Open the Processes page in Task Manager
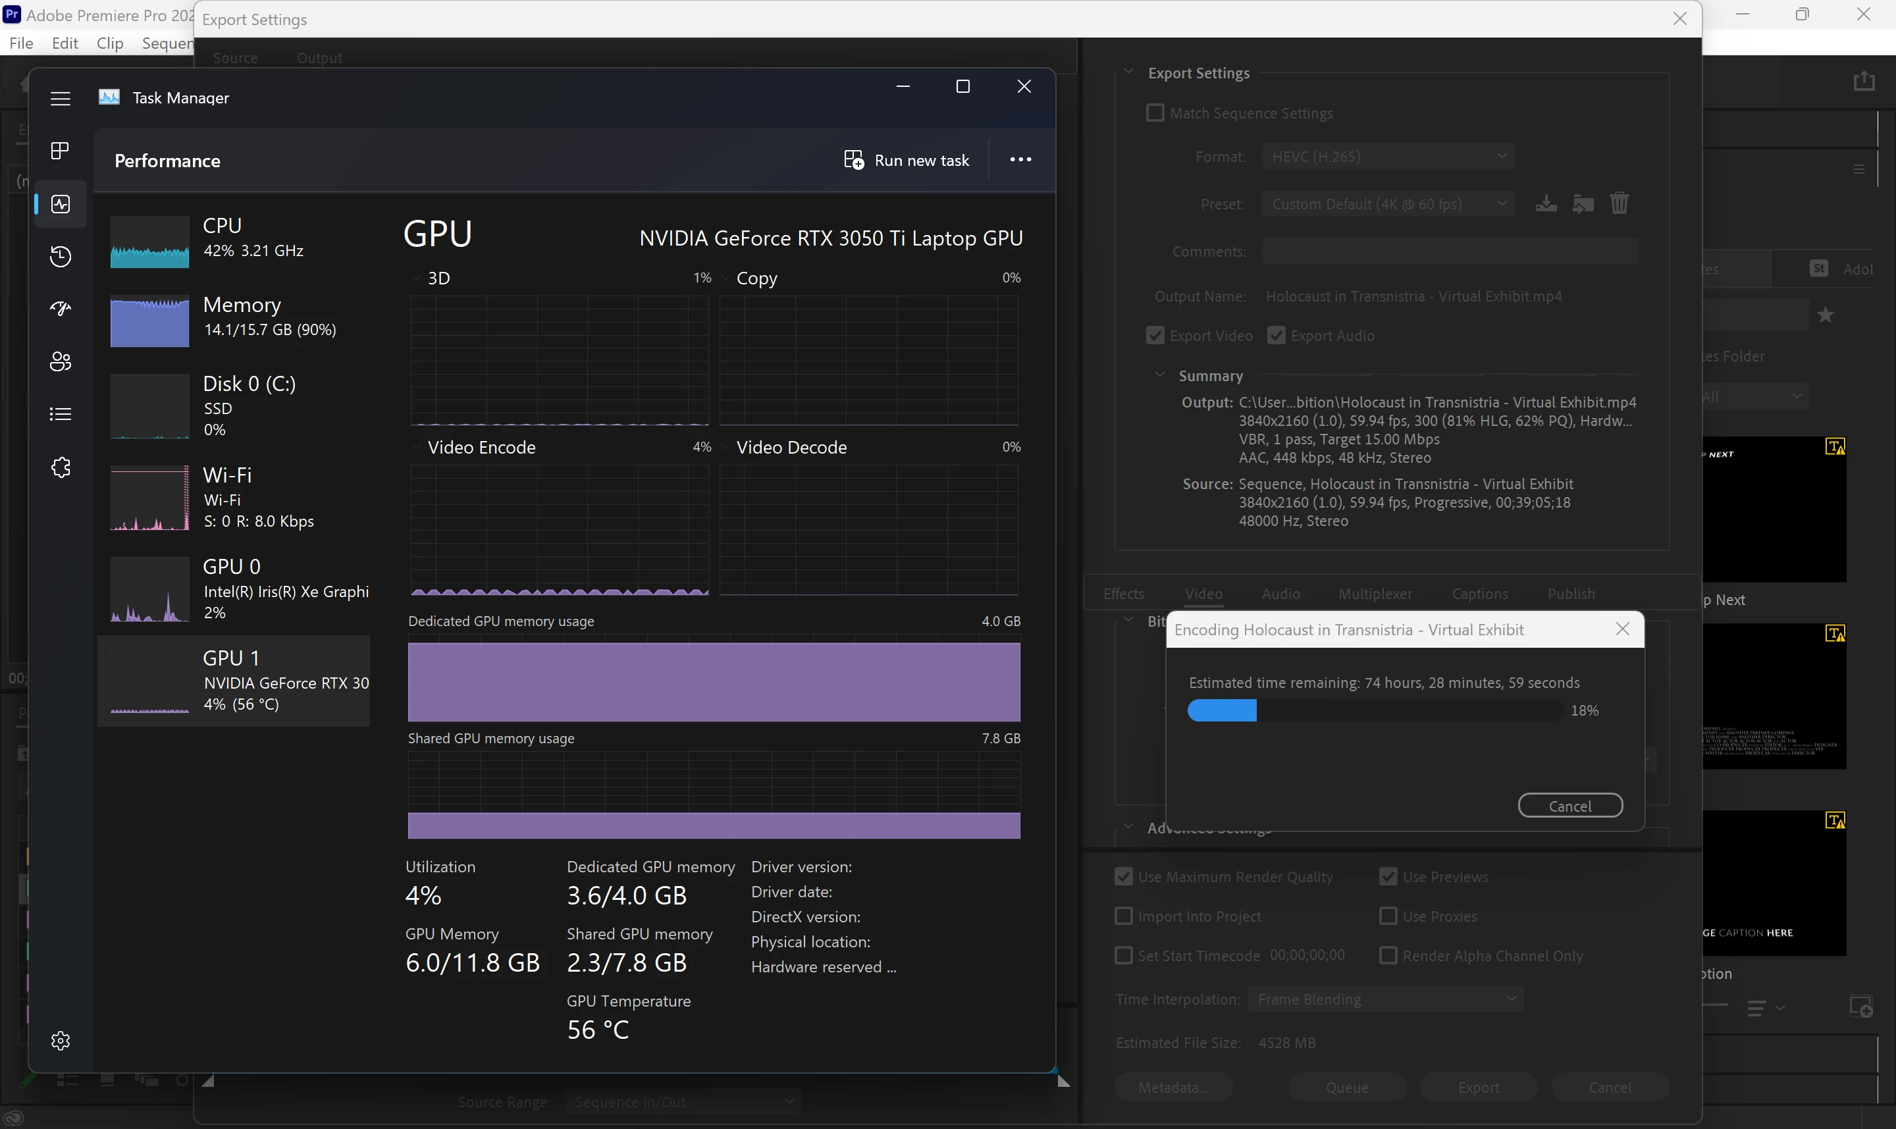Viewport: 1896px width, 1129px height. click(x=60, y=151)
